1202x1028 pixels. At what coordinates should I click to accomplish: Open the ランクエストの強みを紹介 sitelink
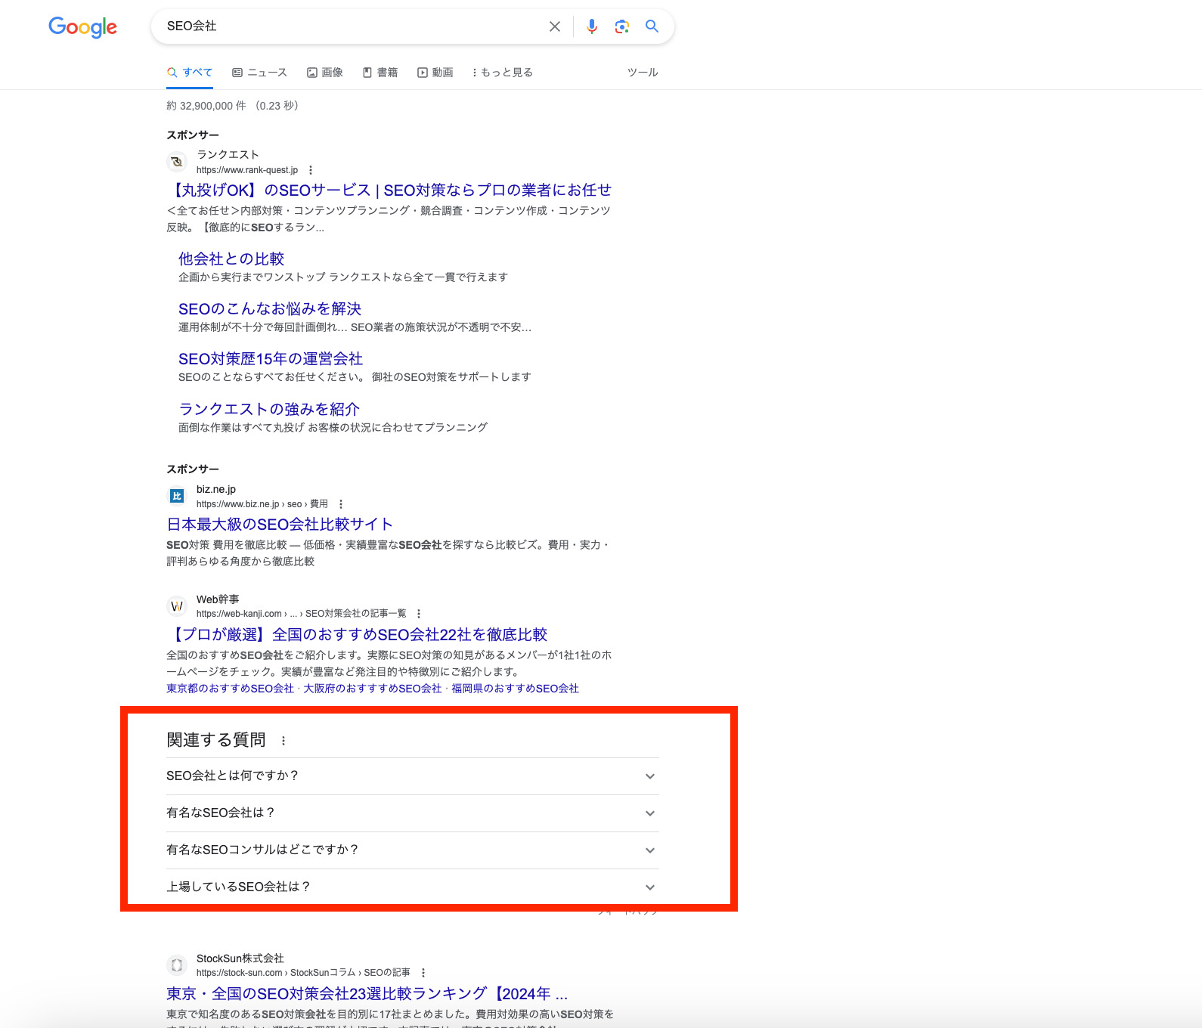[269, 409]
